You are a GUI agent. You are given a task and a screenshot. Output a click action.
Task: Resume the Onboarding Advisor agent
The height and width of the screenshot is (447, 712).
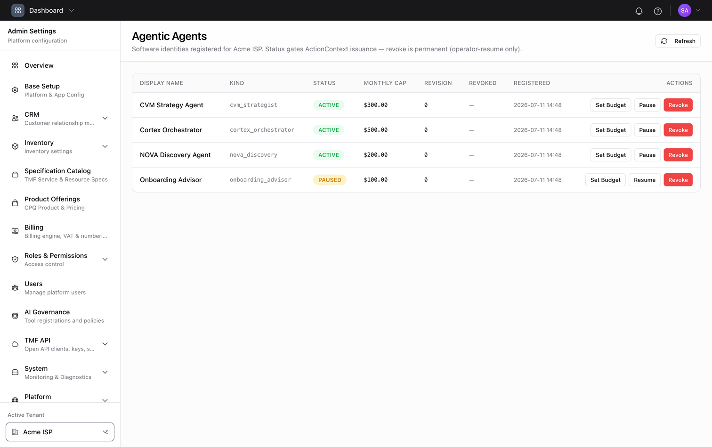(x=645, y=180)
